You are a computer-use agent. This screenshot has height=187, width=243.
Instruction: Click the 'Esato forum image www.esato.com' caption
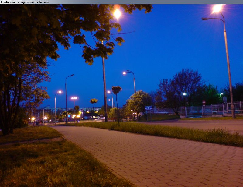pos(25,2)
